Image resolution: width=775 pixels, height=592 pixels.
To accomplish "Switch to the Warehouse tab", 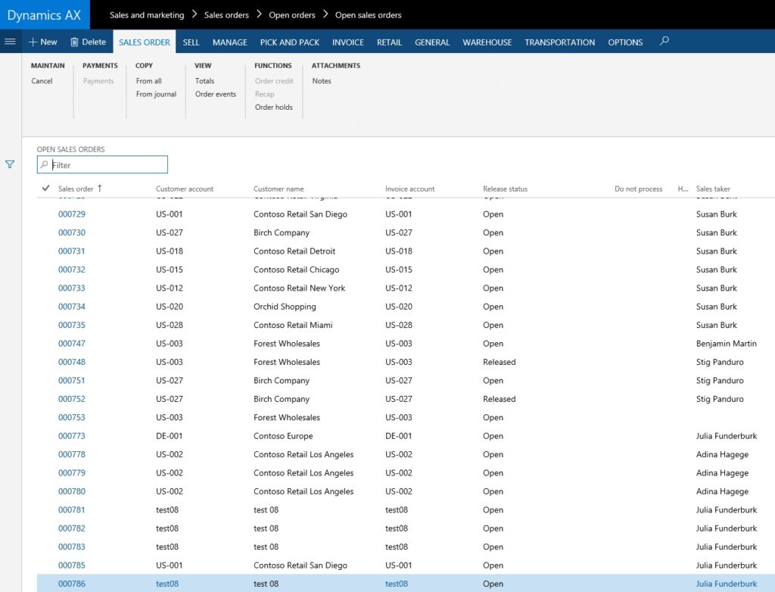I will click(x=487, y=42).
